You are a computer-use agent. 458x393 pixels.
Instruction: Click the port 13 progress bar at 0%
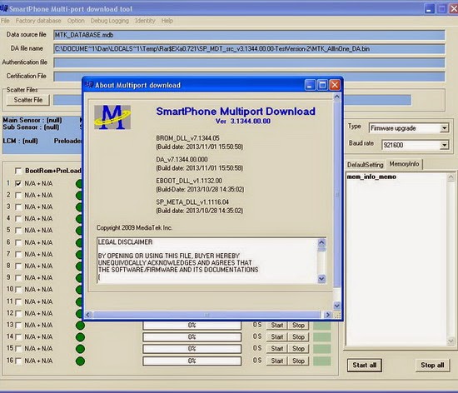pyautogui.click(x=192, y=325)
